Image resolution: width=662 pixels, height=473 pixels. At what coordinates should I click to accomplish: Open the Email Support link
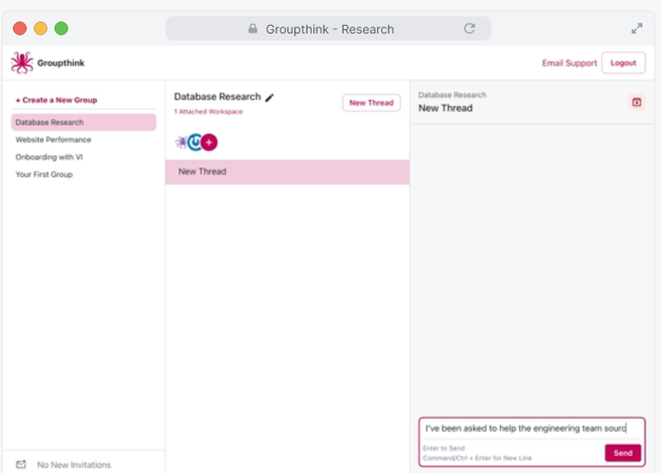coord(569,63)
